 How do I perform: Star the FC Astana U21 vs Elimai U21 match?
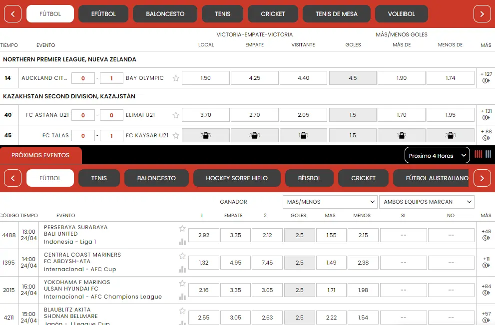click(176, 115)
